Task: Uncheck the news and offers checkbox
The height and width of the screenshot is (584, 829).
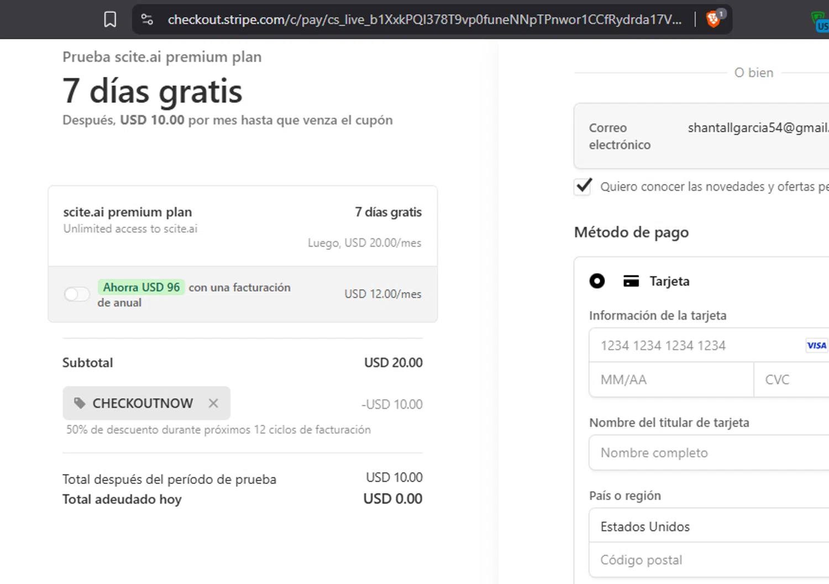Action: pos(583,186)
